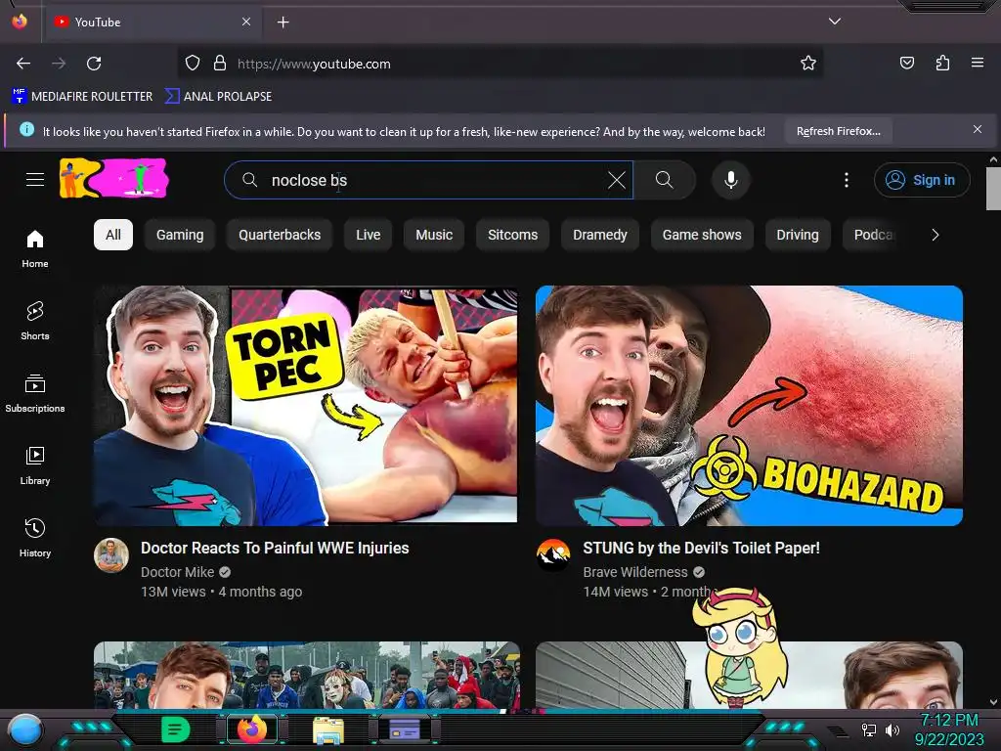Open YouTube settings three-dot menu
1001x751 pixels.
pyautogui.click(x=847, y=180)
